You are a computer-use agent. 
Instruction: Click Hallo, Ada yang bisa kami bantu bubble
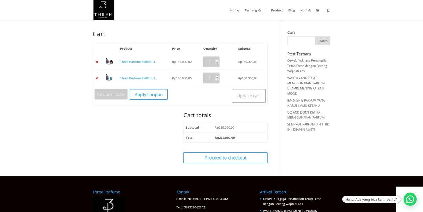[371, 199]
